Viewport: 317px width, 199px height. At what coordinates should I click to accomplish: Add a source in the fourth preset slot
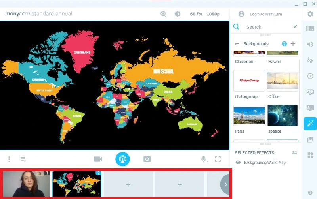click(180, 184)
